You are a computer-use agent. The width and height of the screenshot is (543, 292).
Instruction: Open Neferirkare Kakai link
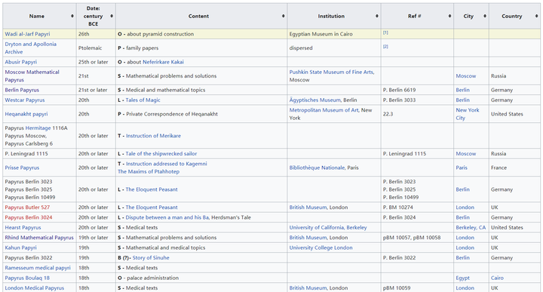tap(163, 62)
